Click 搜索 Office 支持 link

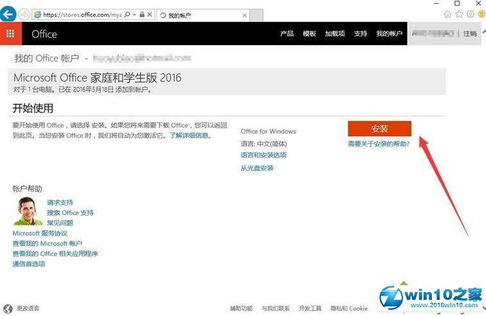tap(70, 213)
